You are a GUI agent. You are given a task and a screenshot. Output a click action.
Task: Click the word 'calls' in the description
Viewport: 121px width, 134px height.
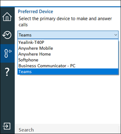click(x=23, y=25)
